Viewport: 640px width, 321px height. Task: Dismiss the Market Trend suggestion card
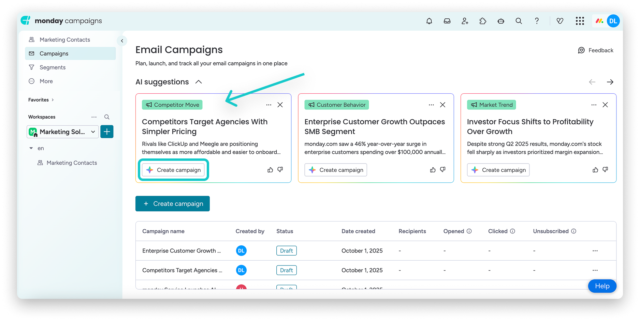605,105
